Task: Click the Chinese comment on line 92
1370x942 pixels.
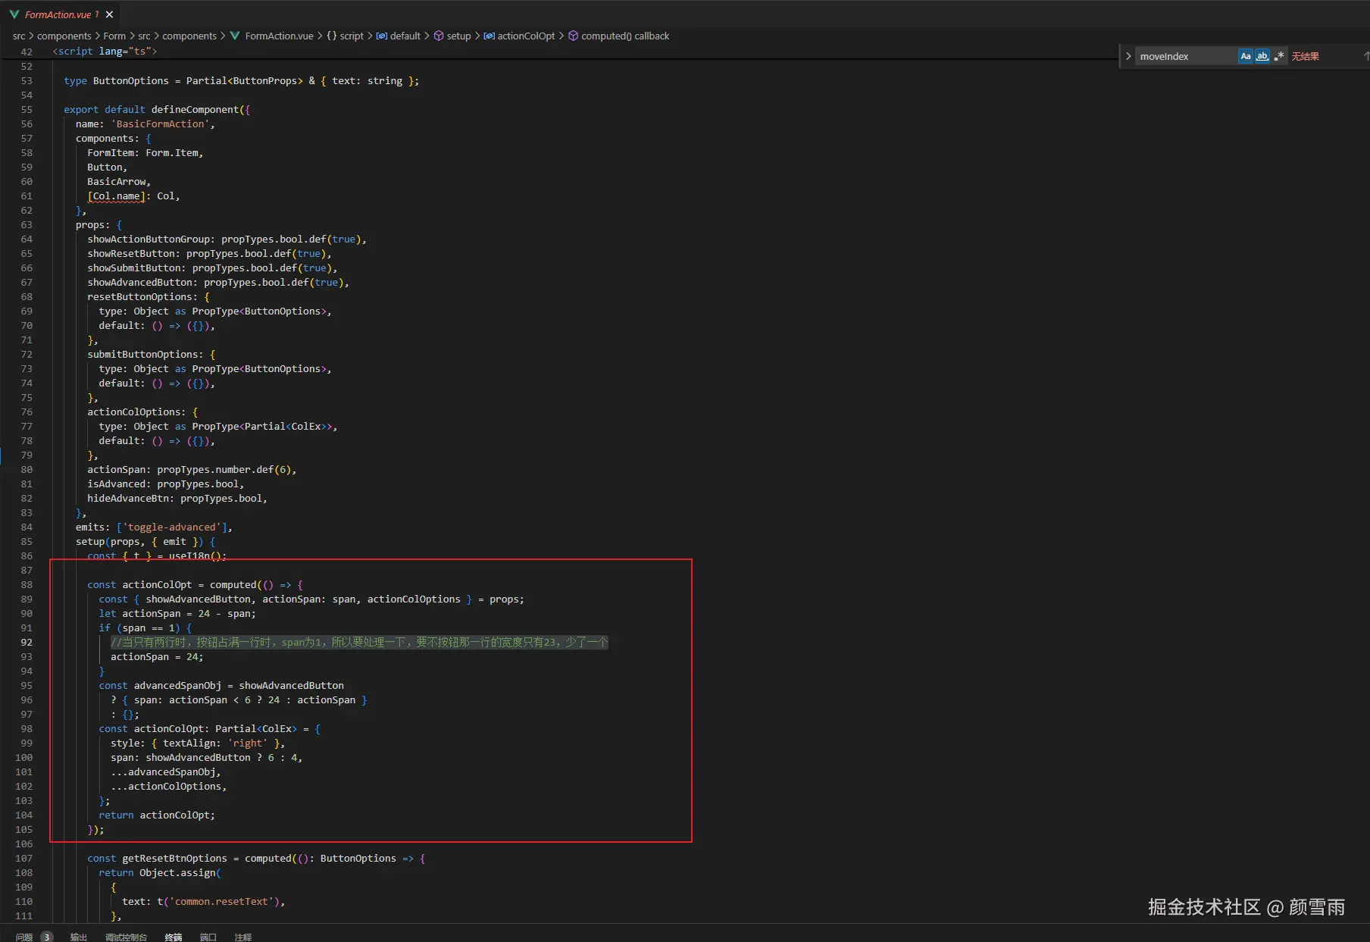Action: 359,642
